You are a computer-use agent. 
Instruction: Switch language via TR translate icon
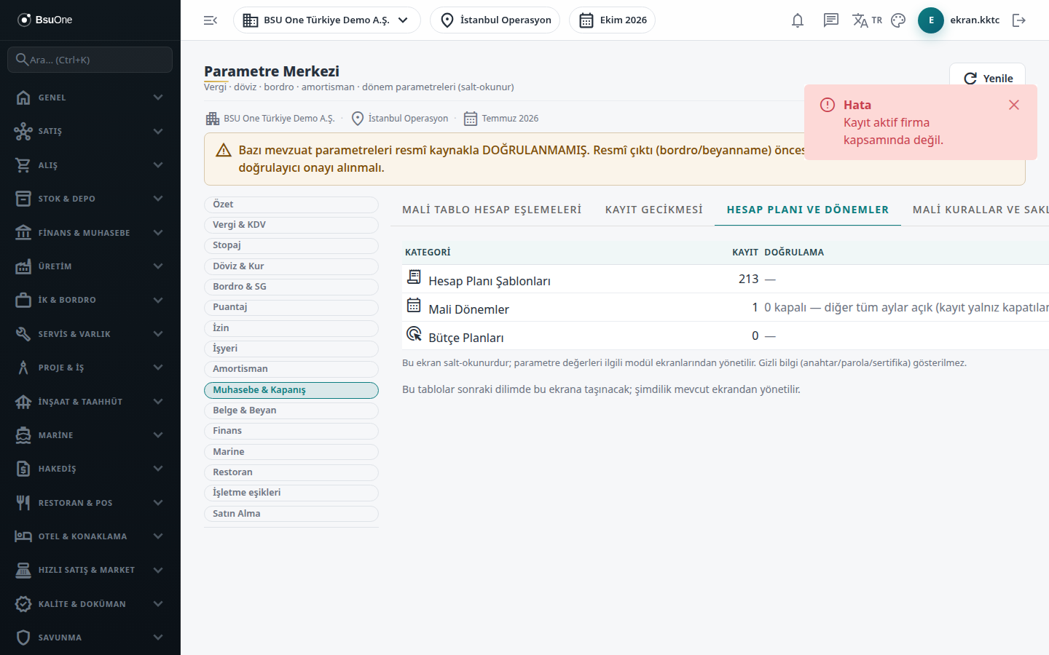pyautogui.click(x=867, y=20)
